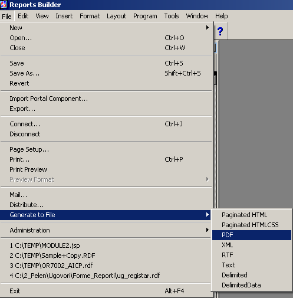Choose Mail... menu entry
This screenshot has height=298, width=293.
pyautogui.click(x=106, y=195)
